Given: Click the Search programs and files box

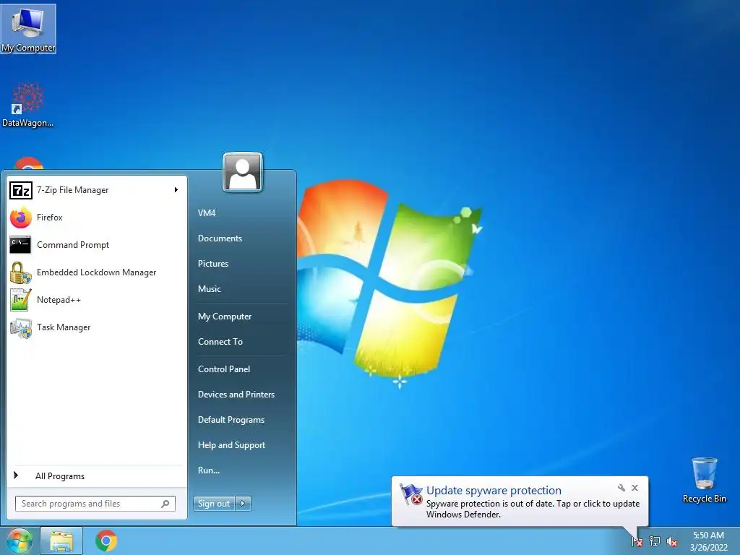Looking at the screenshot, I should click(x=95, y=504).
